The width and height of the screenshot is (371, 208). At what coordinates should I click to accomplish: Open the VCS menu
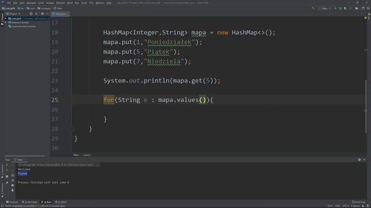click(92, 3)
